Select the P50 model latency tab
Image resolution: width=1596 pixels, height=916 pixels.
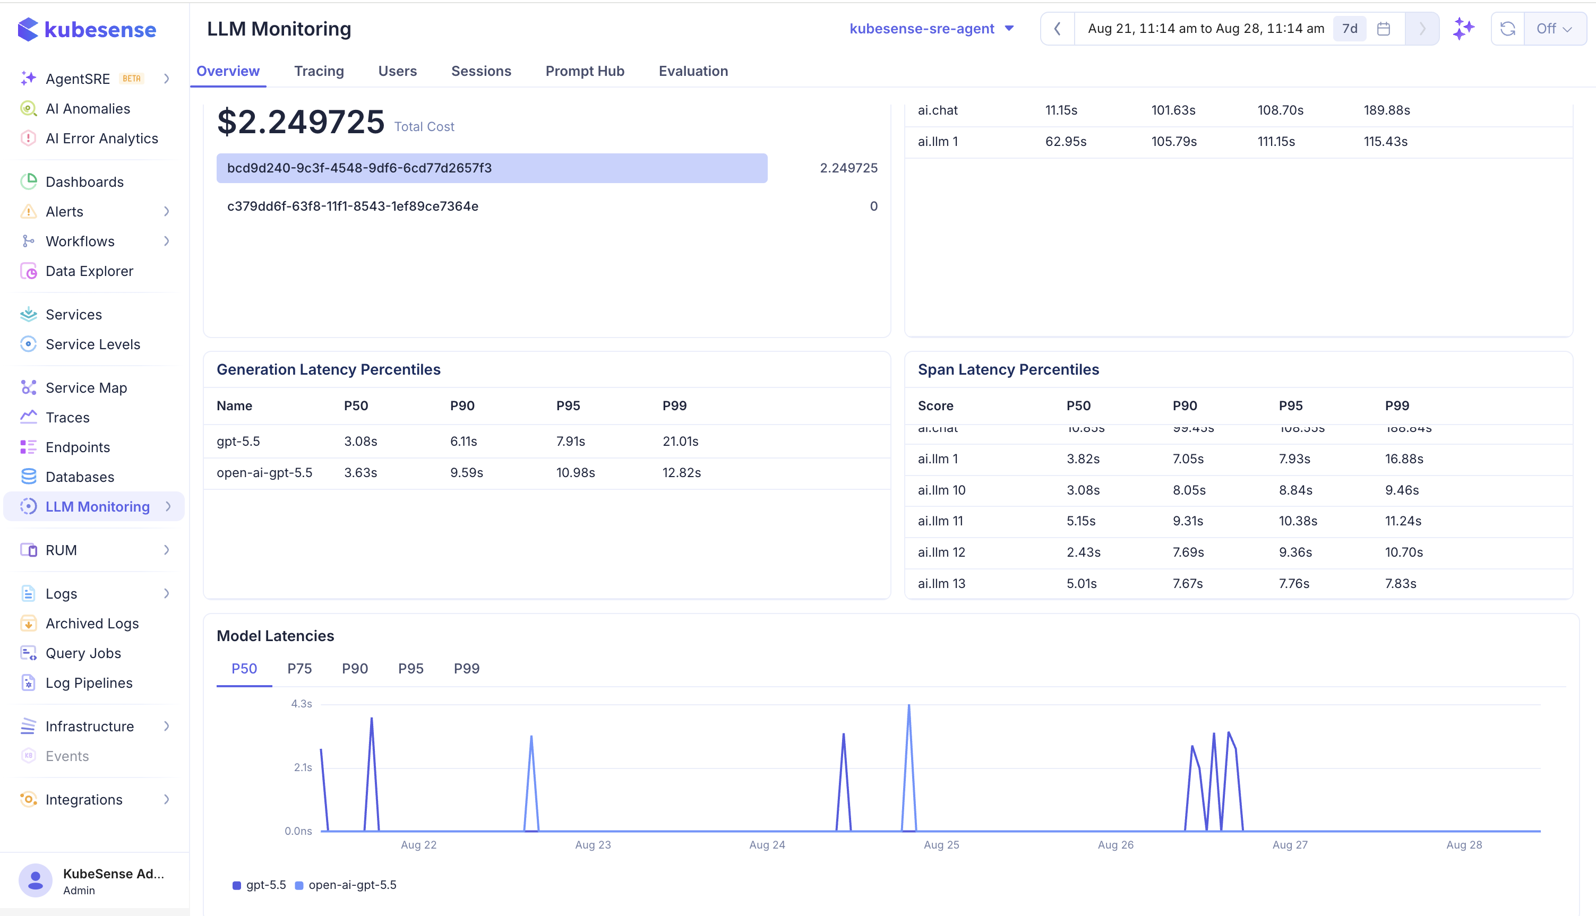pos(244,668)
